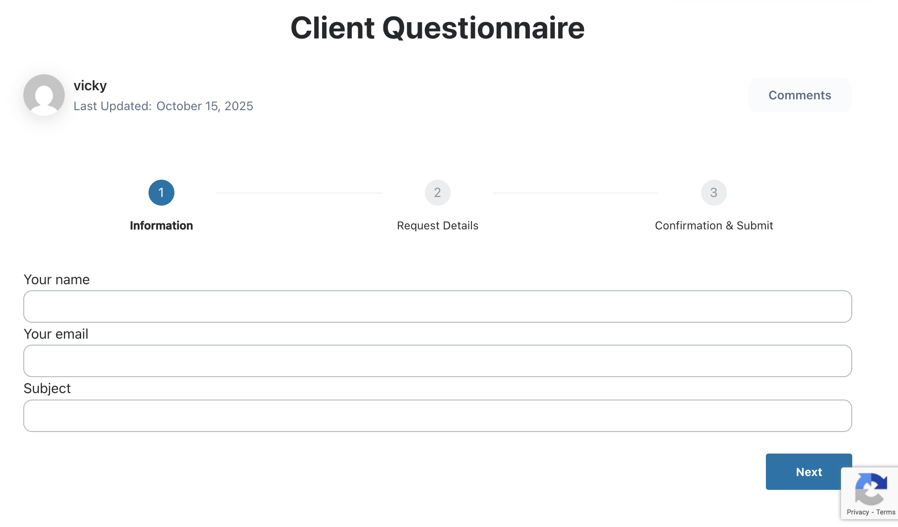
Task: Select step 1 circle in progress bar
Action: [161, 193]
